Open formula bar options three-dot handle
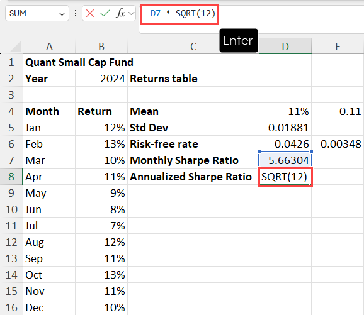The image size is (364, 315). (x=76, y=13)
